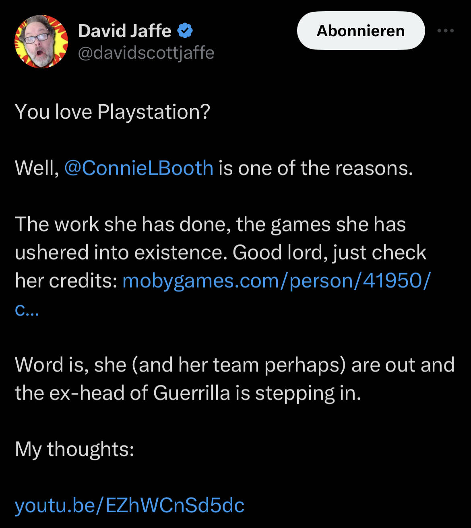Open the @ConnieLBooth mention
Viewport: 471px width, 528px height.
click(x=138, y=168)
